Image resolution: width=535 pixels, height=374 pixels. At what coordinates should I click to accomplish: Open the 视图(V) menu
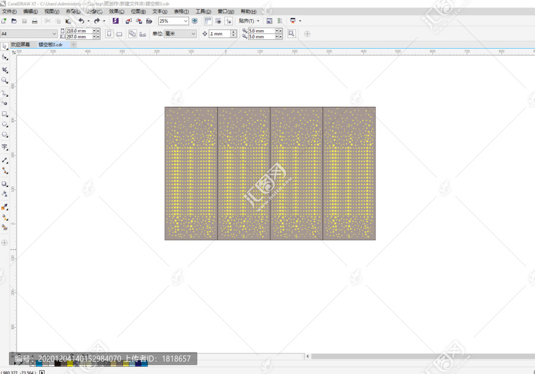click(52, 11)
